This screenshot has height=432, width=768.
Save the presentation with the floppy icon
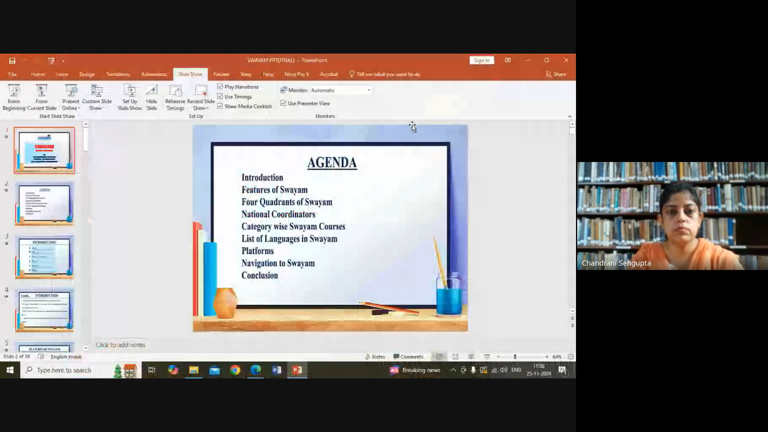12,61
